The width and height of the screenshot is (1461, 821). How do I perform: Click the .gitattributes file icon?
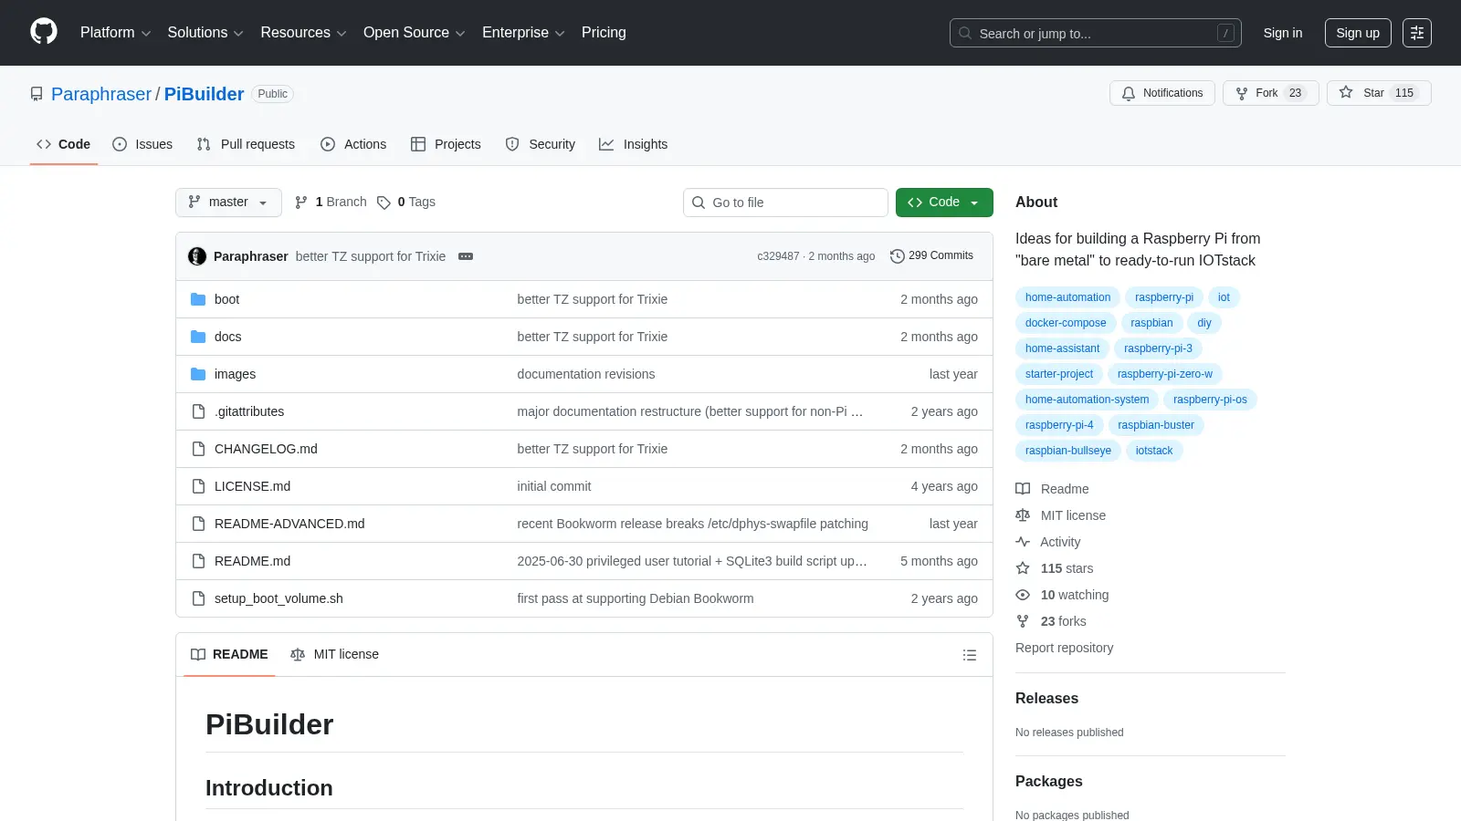pos(198,411)
